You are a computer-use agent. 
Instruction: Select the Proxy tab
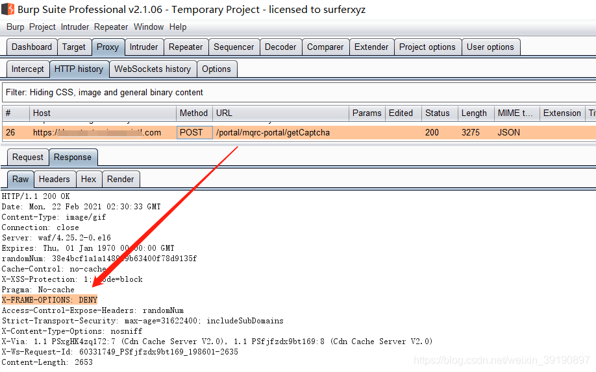pos(108,47)
